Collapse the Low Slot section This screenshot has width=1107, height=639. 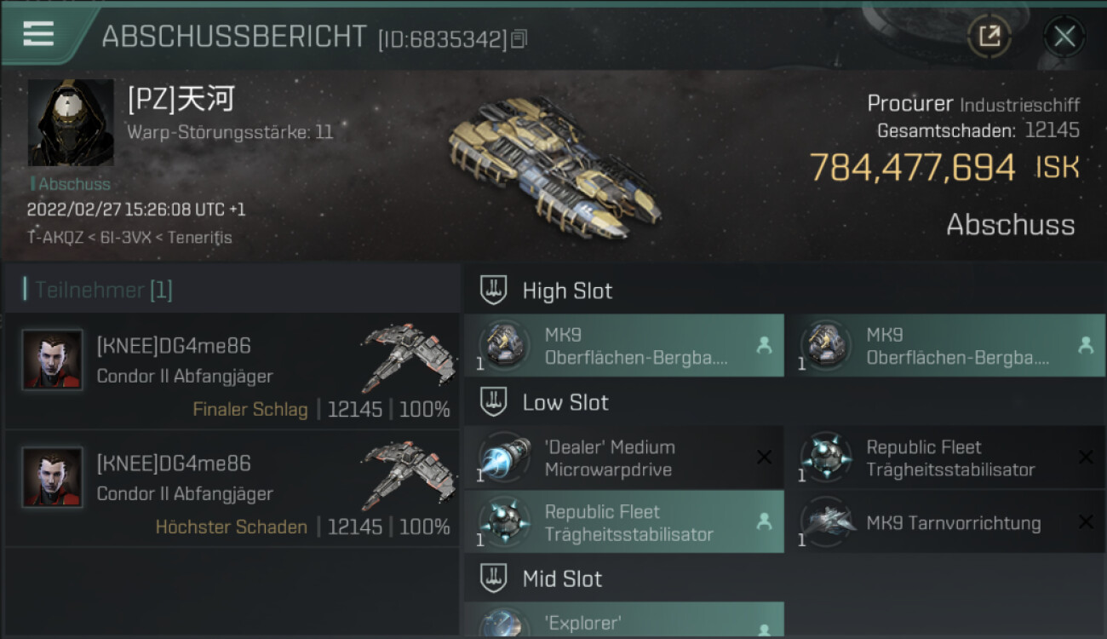pyautogui.click(x=494, y=402)
